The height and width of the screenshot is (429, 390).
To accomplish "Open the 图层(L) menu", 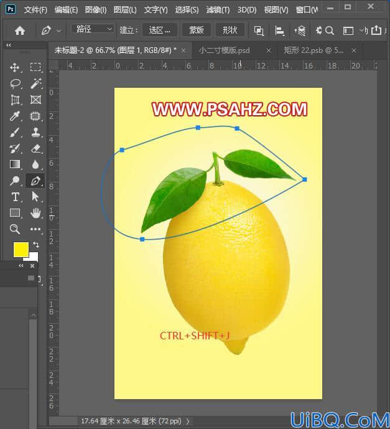I will coord(125,10).
